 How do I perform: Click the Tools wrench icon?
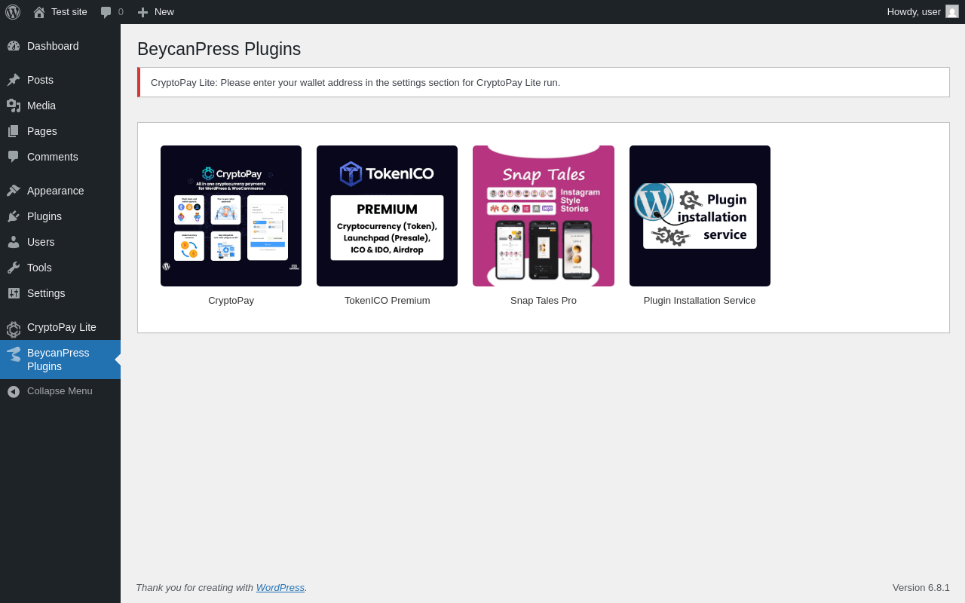pyautogui.click(x=14, y=268)
